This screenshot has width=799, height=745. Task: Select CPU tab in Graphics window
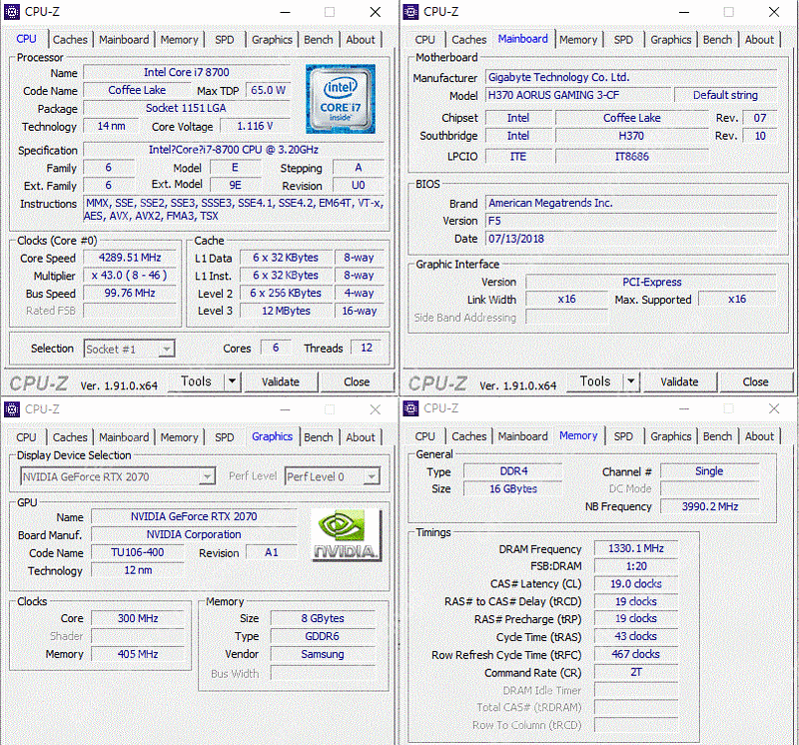pyautogui.click(x=26, y=437)
